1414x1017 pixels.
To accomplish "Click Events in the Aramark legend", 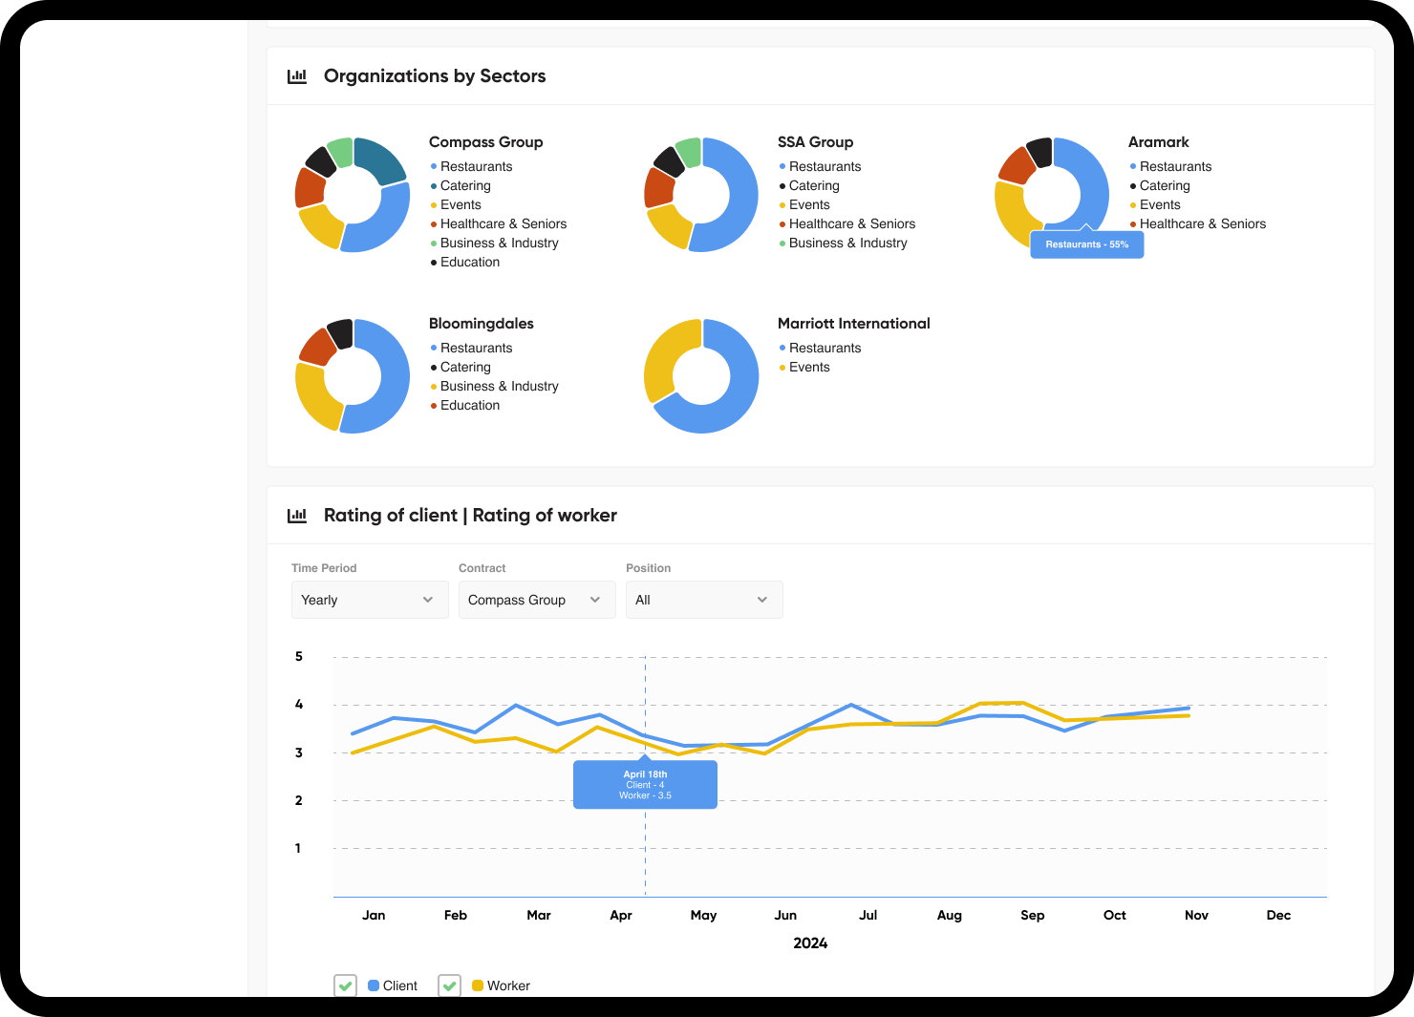I will [1160, 204].
